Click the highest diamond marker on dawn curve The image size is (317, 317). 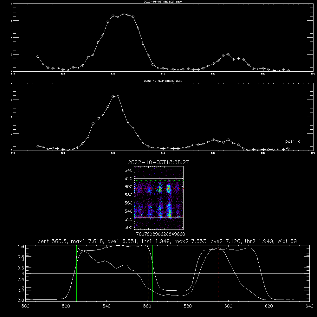pyautogui.click(x=123, y=14)
